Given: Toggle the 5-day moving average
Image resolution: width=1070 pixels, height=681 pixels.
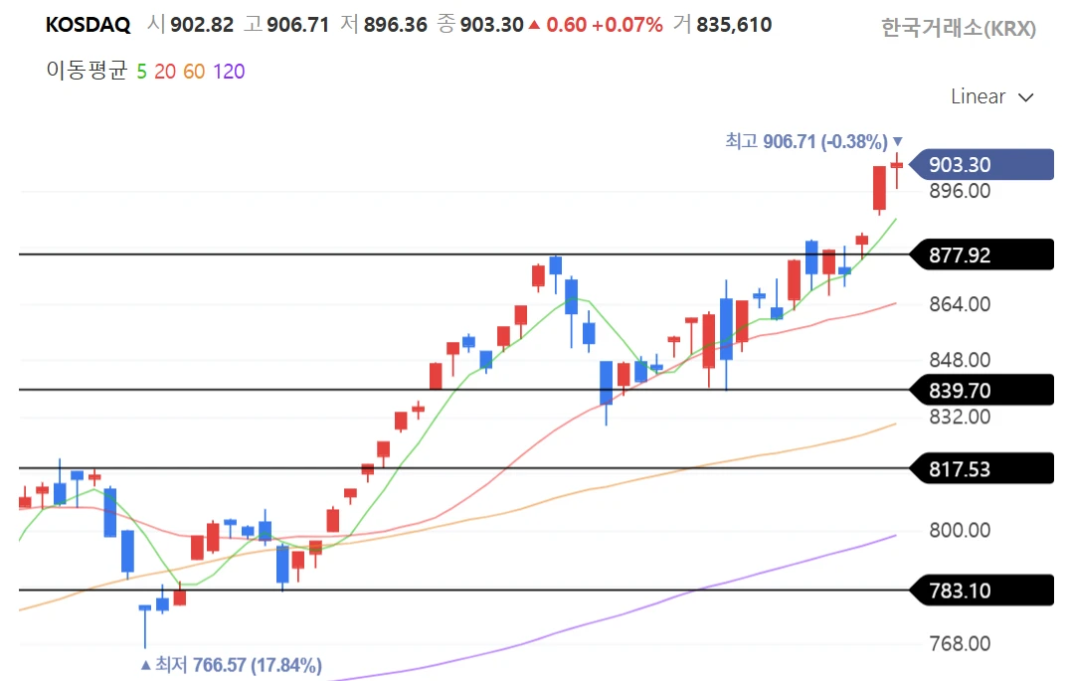Looking at the screenshot, I should [x=141, y=71].
